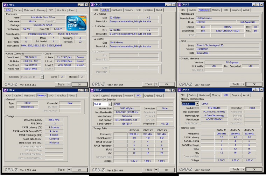This screenshot has width=266, height=176.
Task: Click the BIOS date 03/22/2008
Action: coord(227,53)
